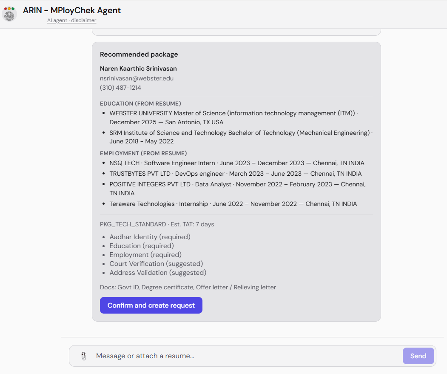
Task: Click the paperclip attachment icon
Action: point(83,356)
